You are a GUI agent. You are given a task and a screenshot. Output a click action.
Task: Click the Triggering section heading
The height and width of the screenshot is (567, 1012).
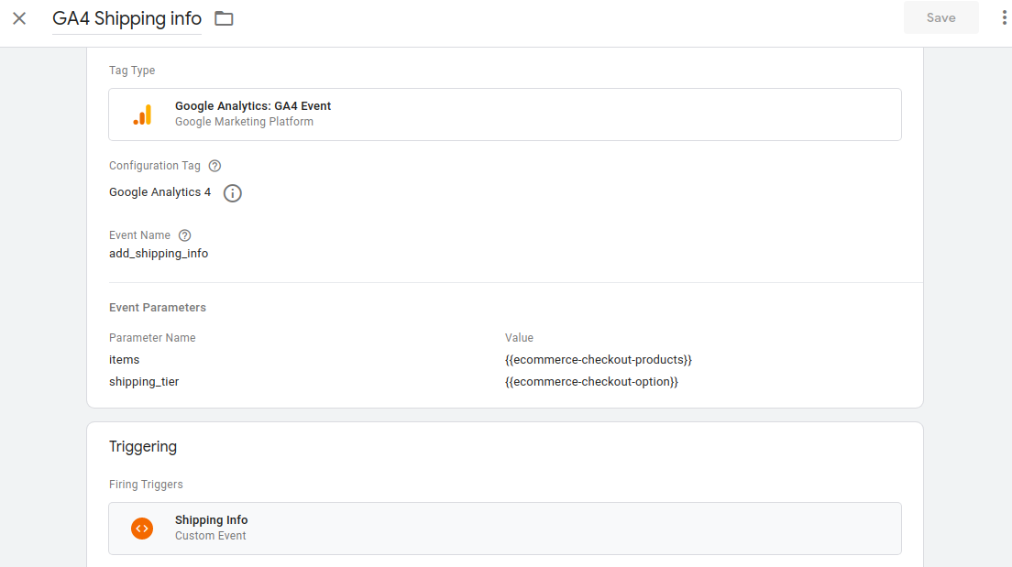[x=143, y=447]
